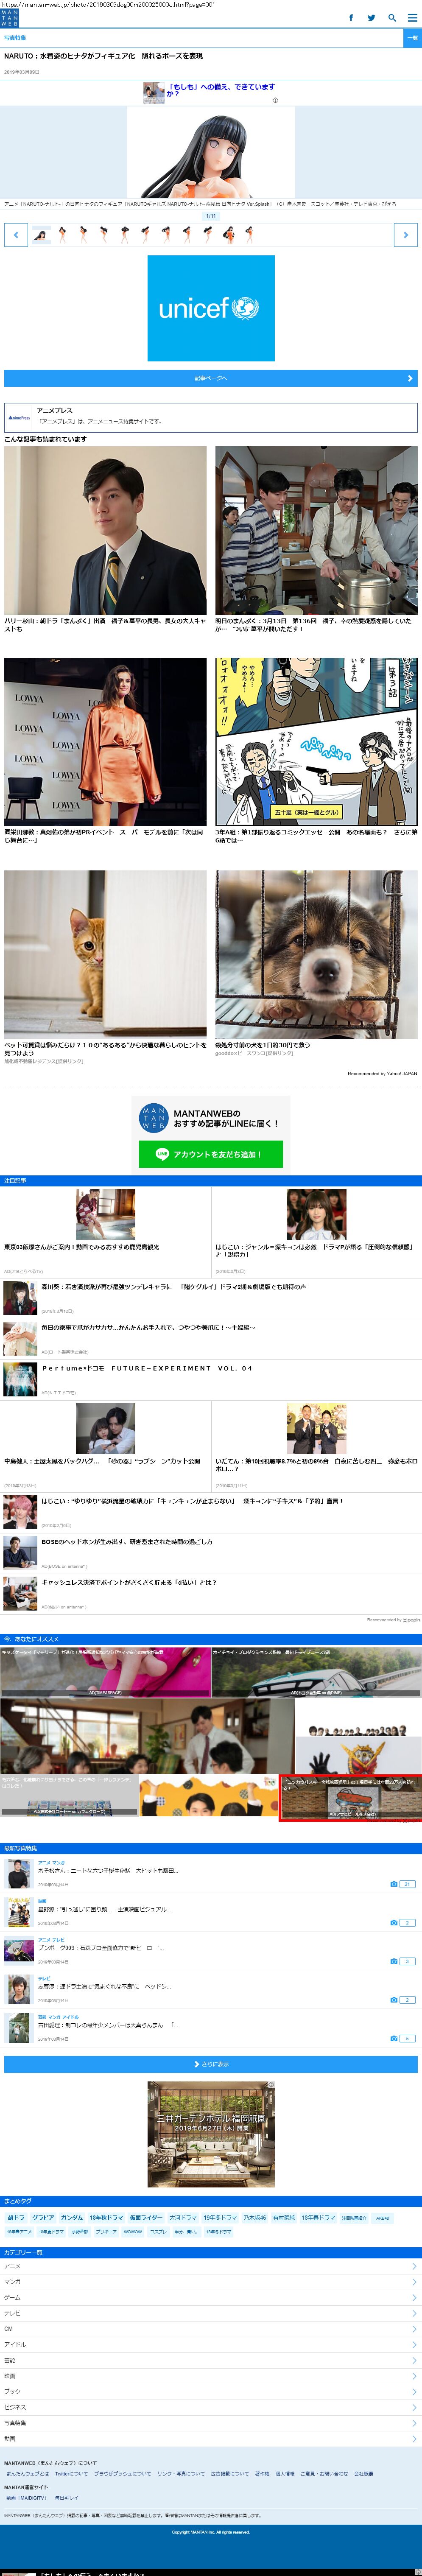422x2576 pixels.
Task: Click さらに表示 to show more photo features
Action: point(211,2063)
